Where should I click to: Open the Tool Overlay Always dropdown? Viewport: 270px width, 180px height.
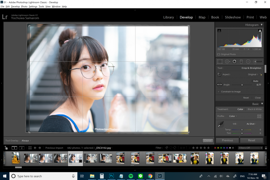[26, 141]
